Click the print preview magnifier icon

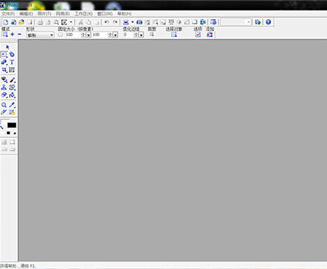pyautogui.click(x=56, y=22)
